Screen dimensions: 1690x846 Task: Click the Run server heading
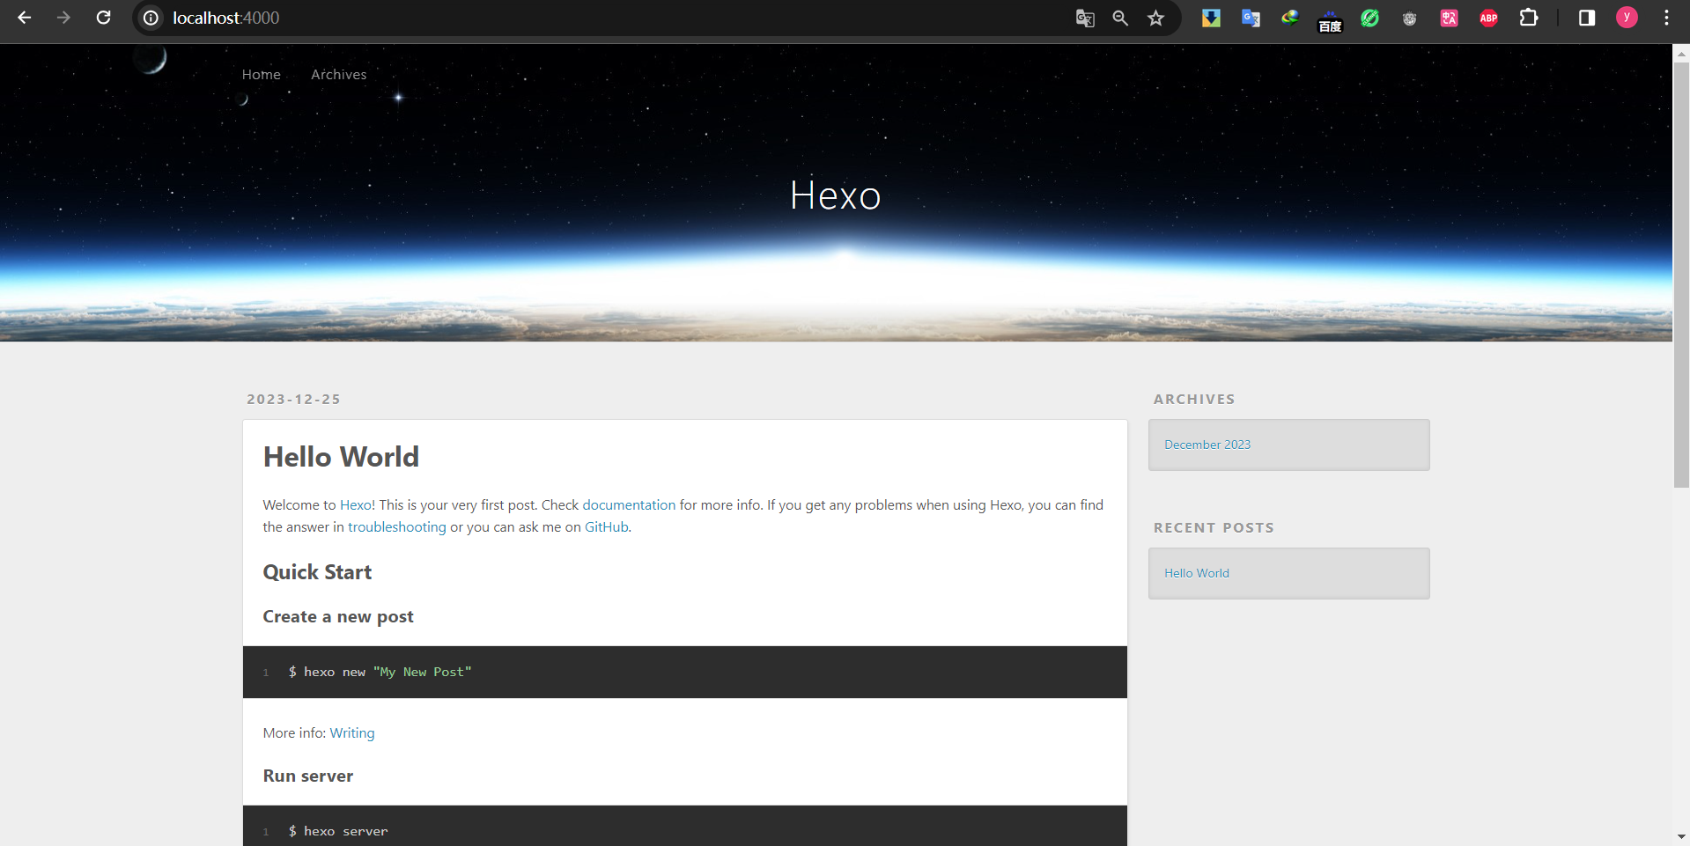pyautogui.click(x=308, y=776)
